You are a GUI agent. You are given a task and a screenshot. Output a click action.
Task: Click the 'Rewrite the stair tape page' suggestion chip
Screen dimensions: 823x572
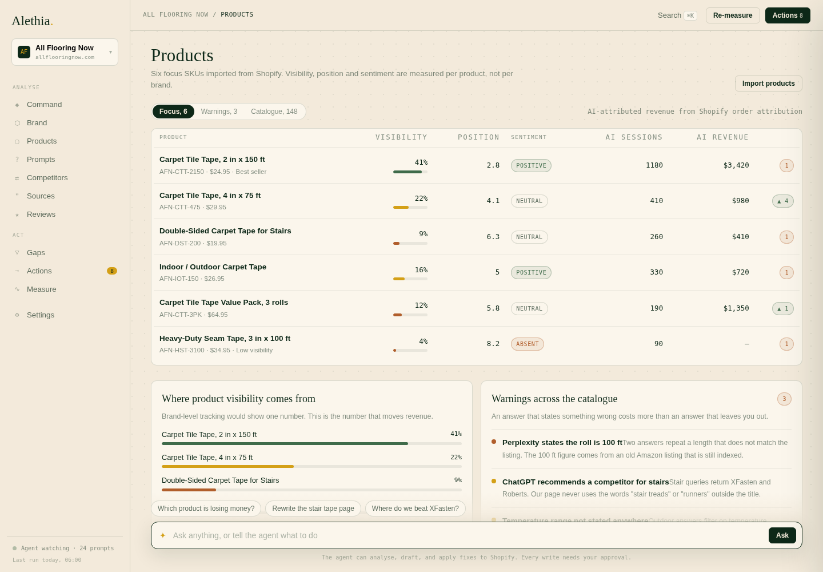(x=313, y=509)
